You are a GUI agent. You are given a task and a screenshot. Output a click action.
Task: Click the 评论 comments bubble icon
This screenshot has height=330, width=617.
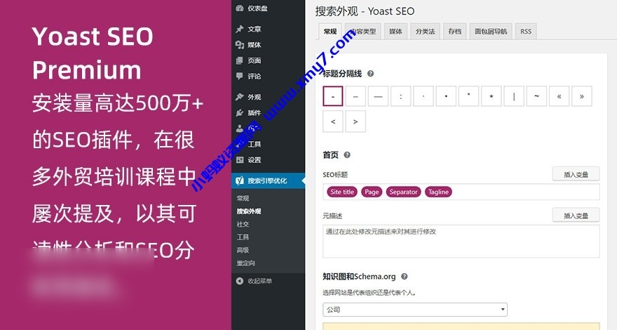(240, 76)
